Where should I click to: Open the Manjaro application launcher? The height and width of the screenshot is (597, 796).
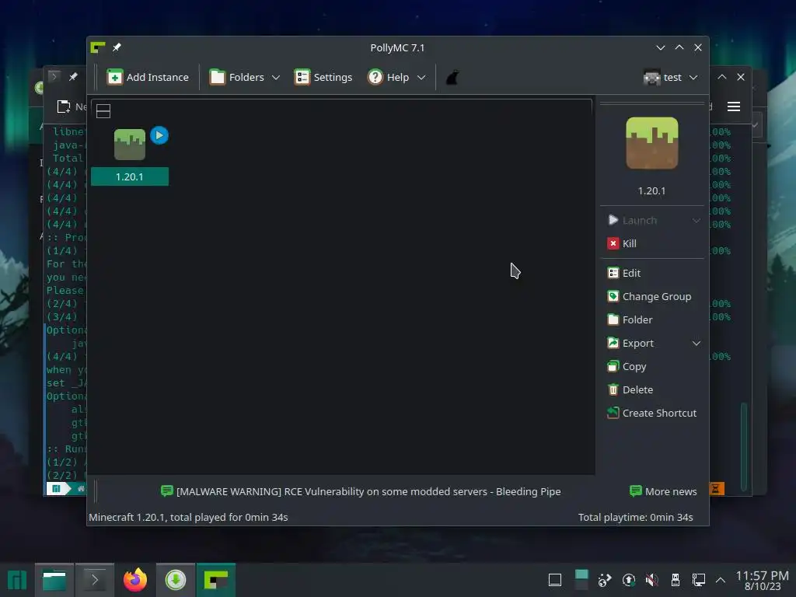17,580
